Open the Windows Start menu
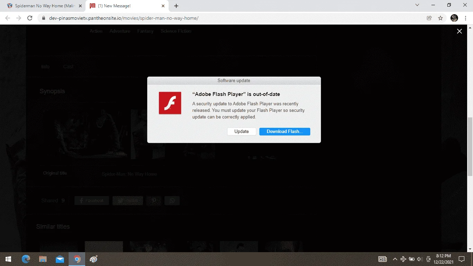 point(8,259)
